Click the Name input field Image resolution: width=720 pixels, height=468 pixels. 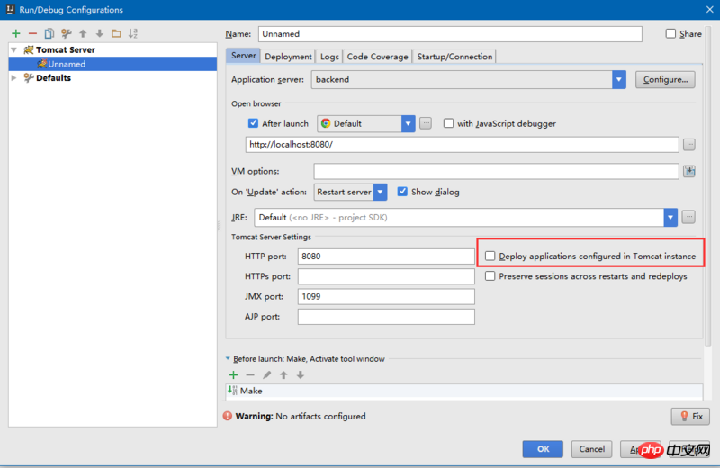pyautogui.click(x=450, y=34)
